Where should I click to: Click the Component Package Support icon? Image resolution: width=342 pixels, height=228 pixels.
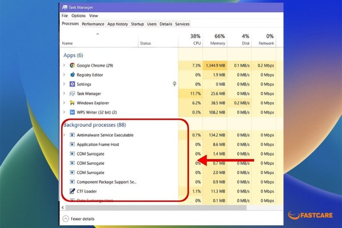[72, 182]
